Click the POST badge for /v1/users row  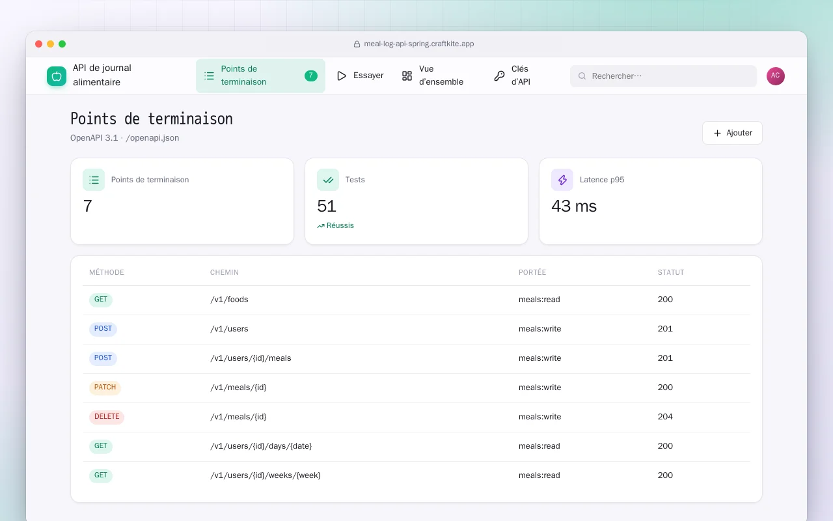click(103, 330)
